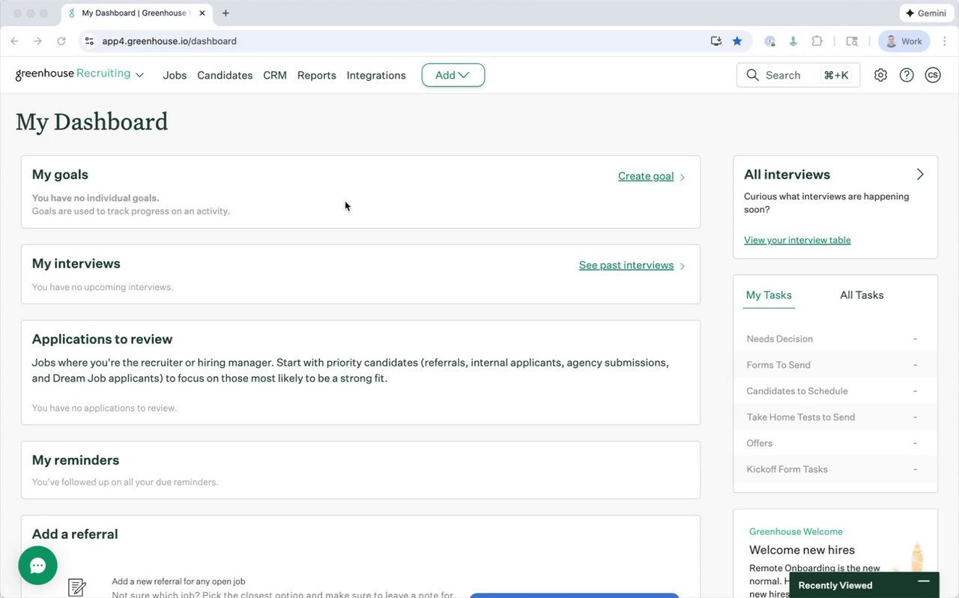Open the password manager extension icon
The height and width of the screenshot is (598, 959).
click(769, 41)
